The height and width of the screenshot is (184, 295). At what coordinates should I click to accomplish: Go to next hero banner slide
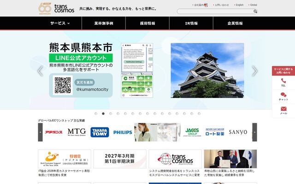[254, 71]
